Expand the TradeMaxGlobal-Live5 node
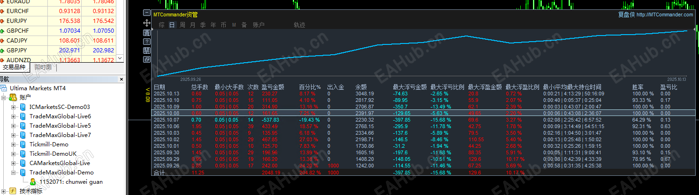This screenshot has width=699, height=195. point(13,126)
